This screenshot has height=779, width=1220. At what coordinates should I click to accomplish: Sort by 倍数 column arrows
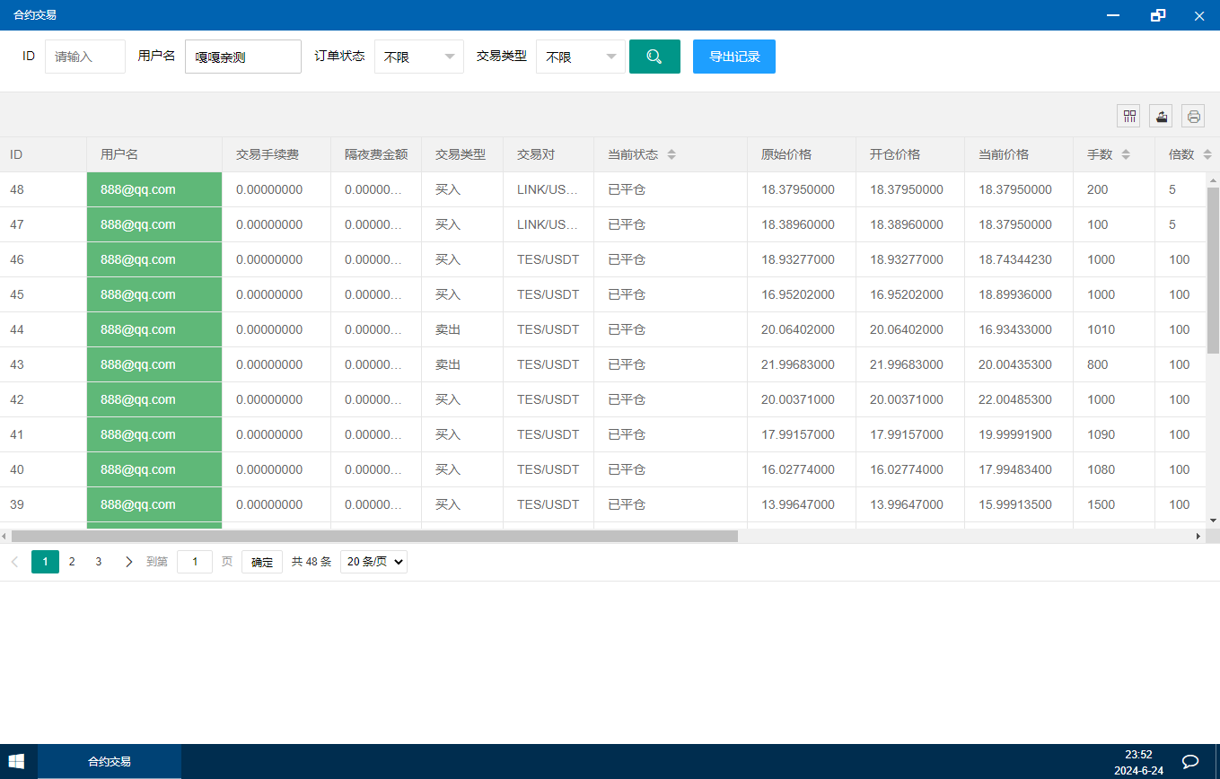[1207, 154]
